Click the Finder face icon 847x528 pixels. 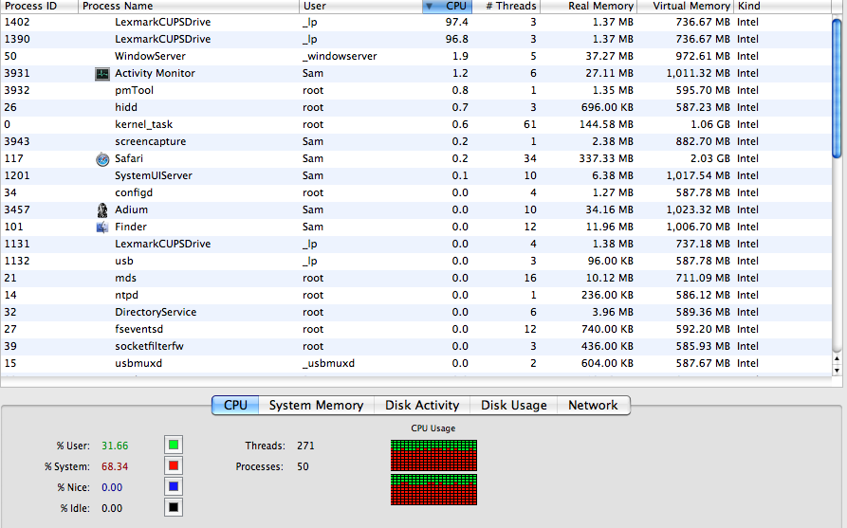[x=102, y=228]
